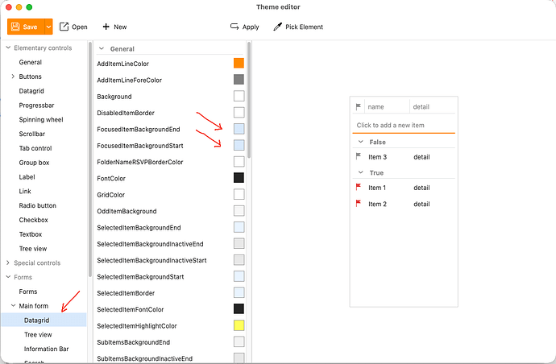This screenshot has height=364, width=556.
Task: Select General under Elementary controls
Action: tap(31, 62)
